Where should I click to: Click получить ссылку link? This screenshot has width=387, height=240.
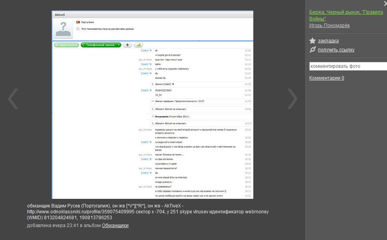336,50
